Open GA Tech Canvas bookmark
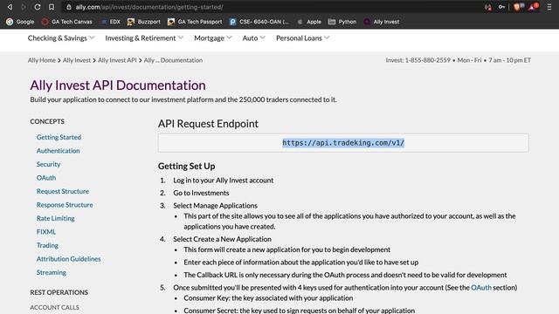This screenshot has height=314, width=559. pyautogui.click(x=66, y=22)
